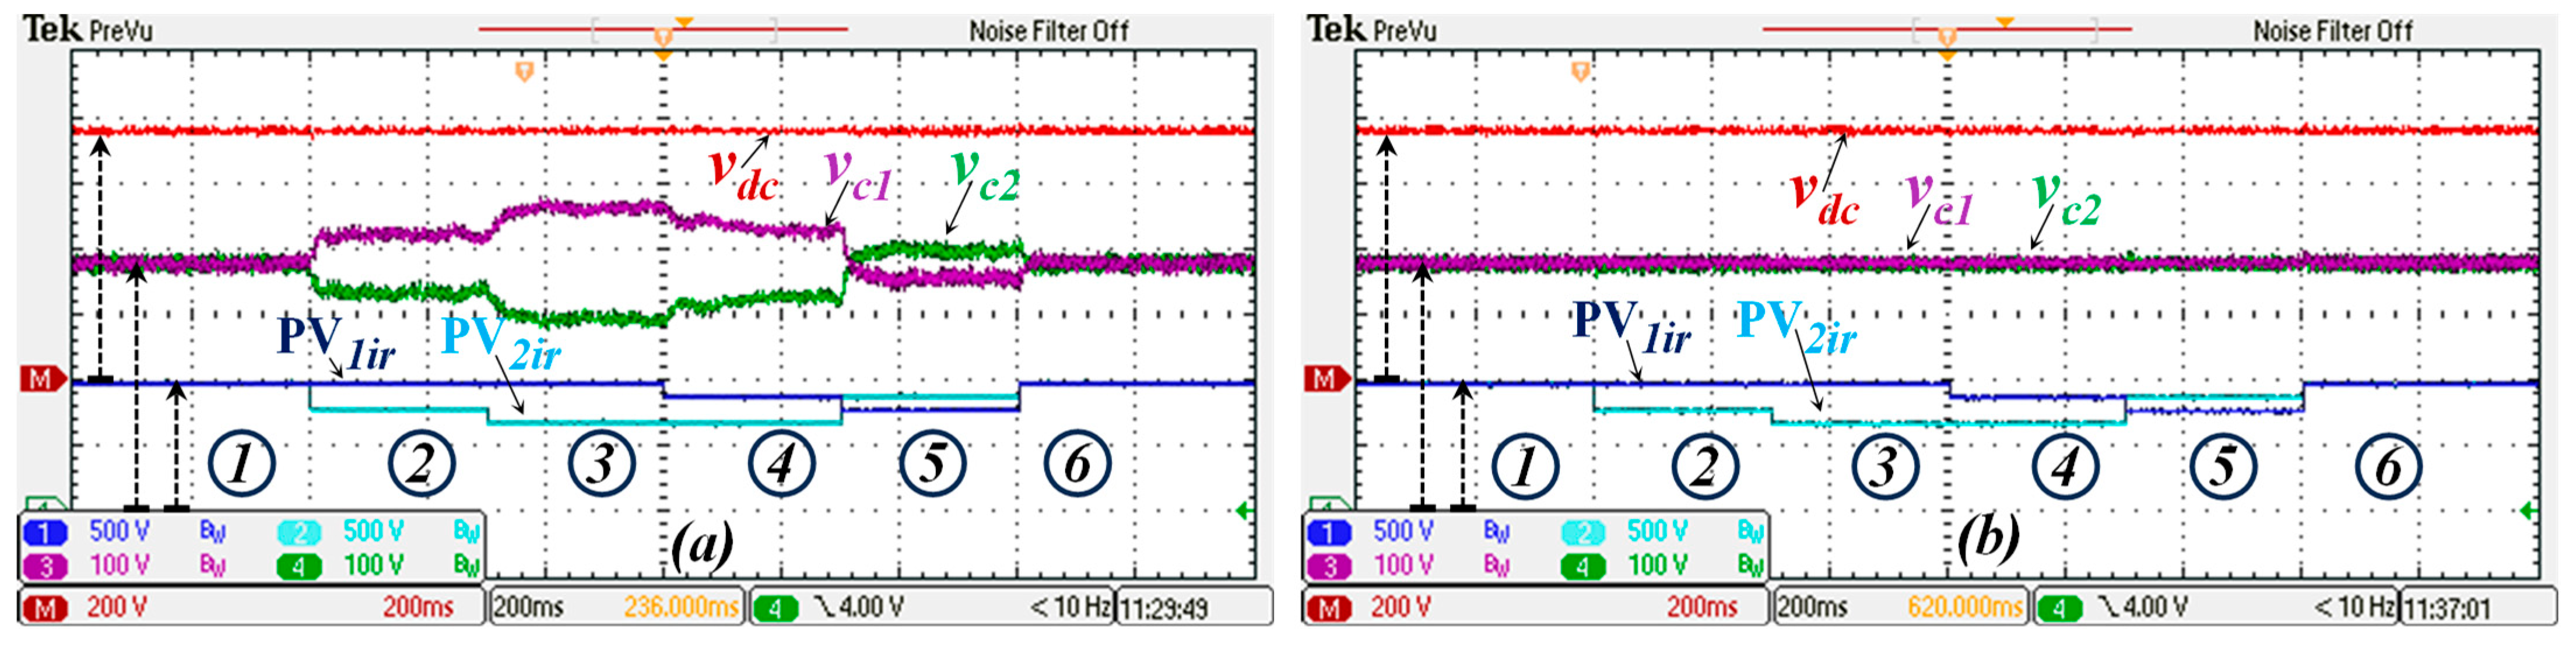Click red M waveform marker on right scope's left edge
2576x647 pixels.
(1326, 379)
